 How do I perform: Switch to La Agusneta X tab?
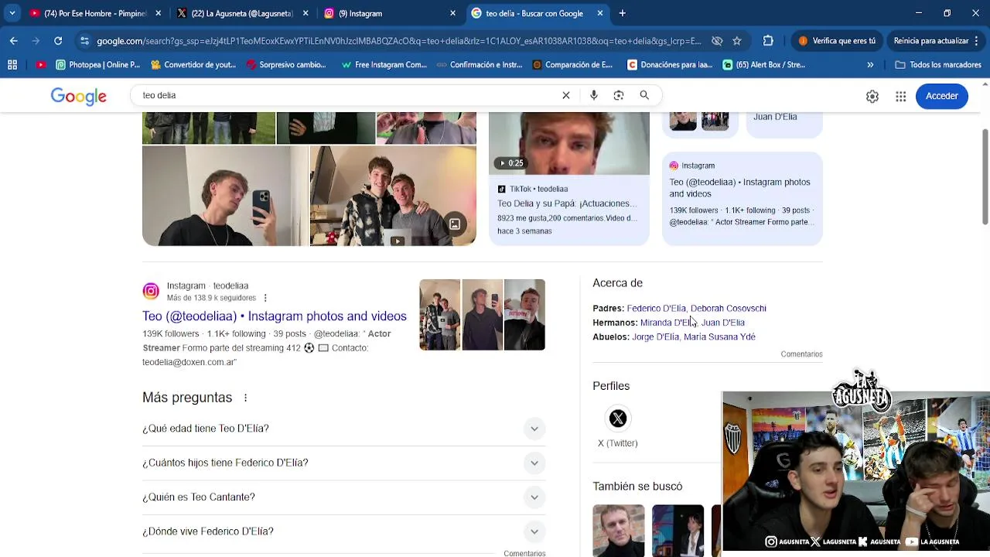pos(242,13)
